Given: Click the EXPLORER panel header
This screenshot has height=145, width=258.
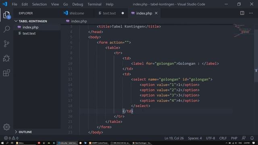Looking at the screenshot, I should [26, 13].
